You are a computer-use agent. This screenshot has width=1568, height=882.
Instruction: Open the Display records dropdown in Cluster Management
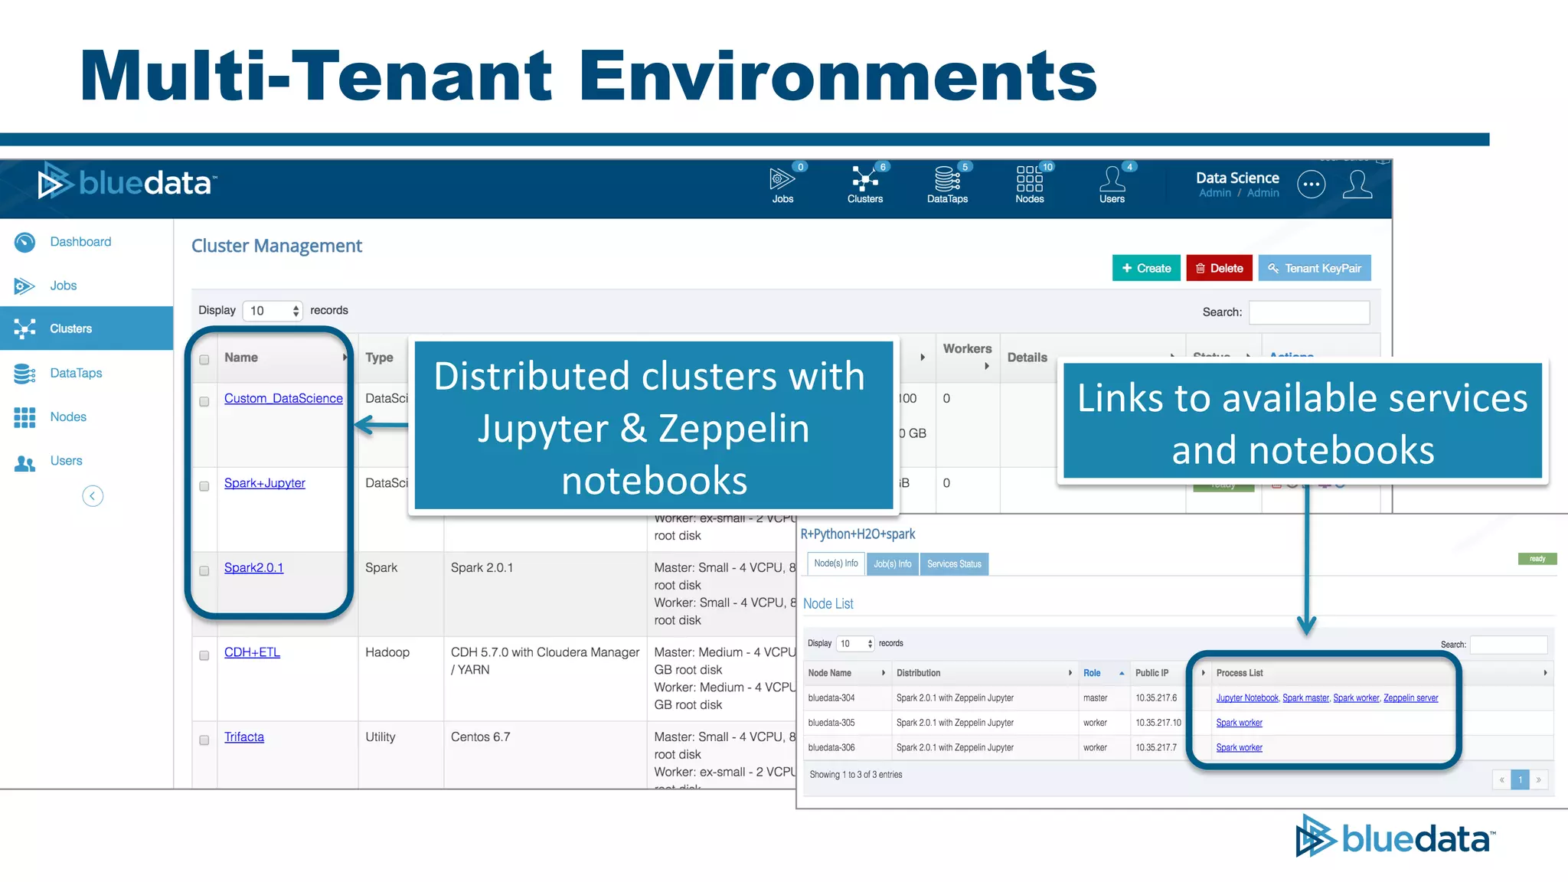[x=273, y=311]
